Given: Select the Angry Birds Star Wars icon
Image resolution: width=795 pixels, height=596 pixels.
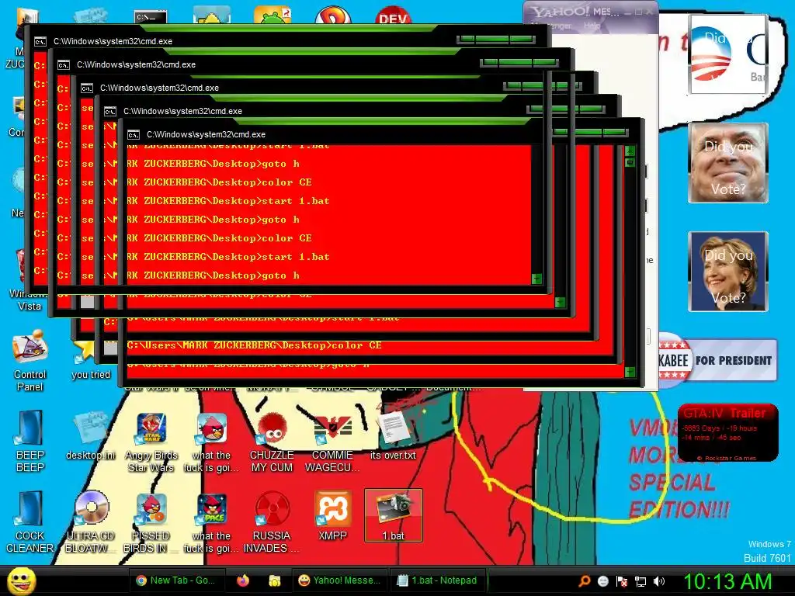Looking at the screenshot, I should [x=151, y=441].
